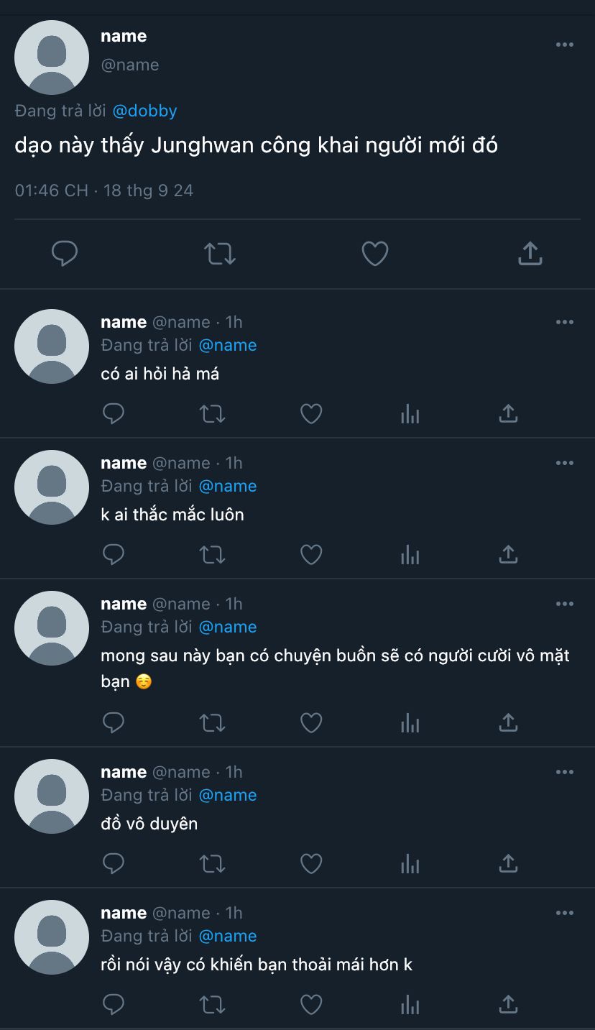The image size is (595, 1030).
Task: Share the reply "đồ vô duyên"
Action: coord(508,863)
